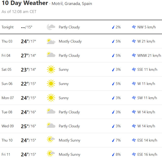Image resolution: width=162 pixels, height=158 pixels.
Task: Click the ESE 14 km/h wind reading
Action: click(x=146, y=140)
